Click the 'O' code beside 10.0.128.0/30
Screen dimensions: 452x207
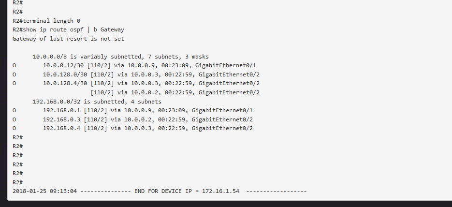(x=14, y=74)
